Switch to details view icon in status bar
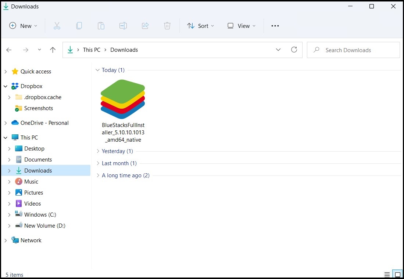404x279 pixels. pos(387,274)
